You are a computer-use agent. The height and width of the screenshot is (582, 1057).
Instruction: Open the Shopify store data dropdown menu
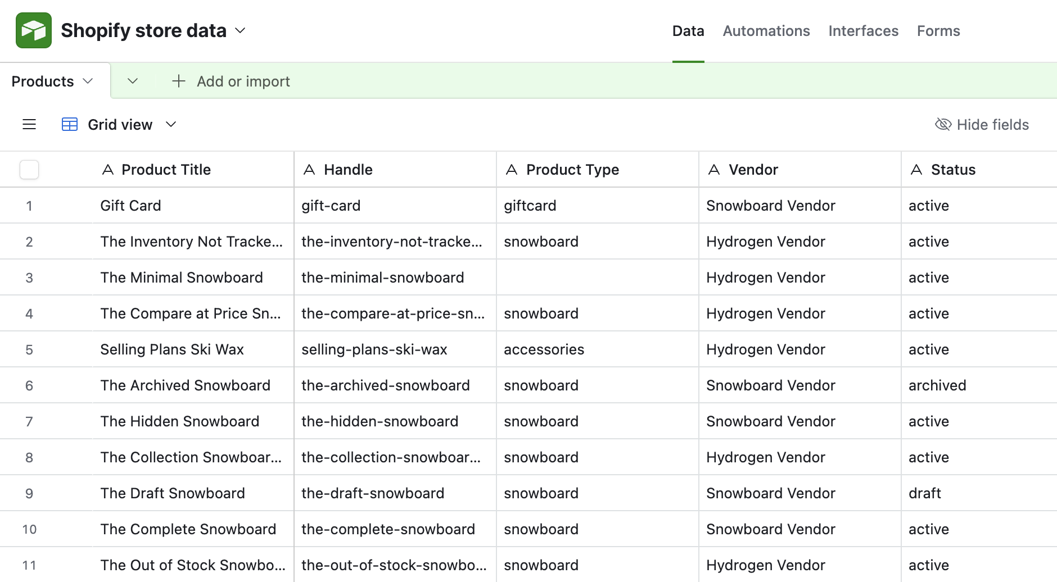[x=240, y=30]
